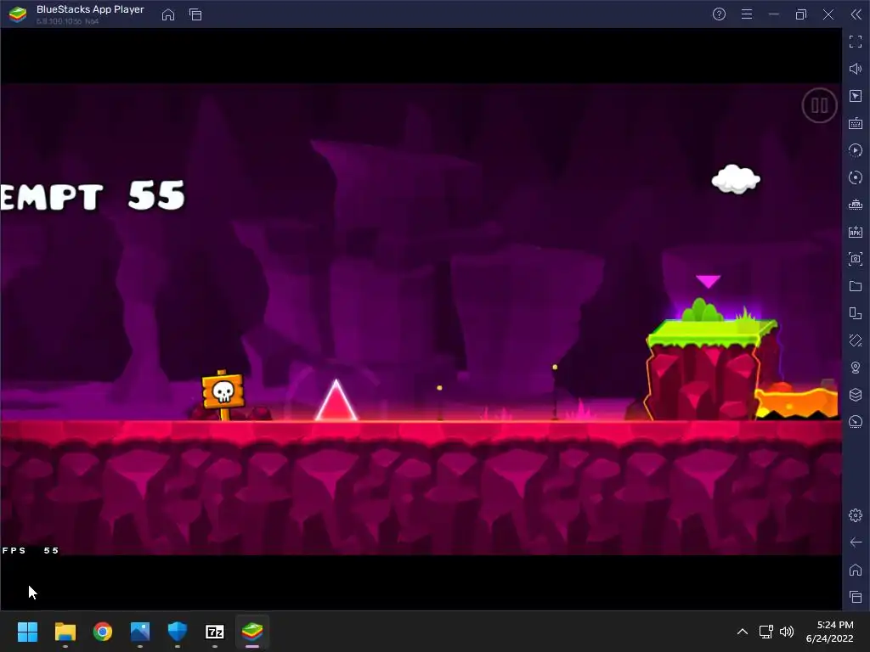Open the Windows Start menu

click(x=27, y=632)
